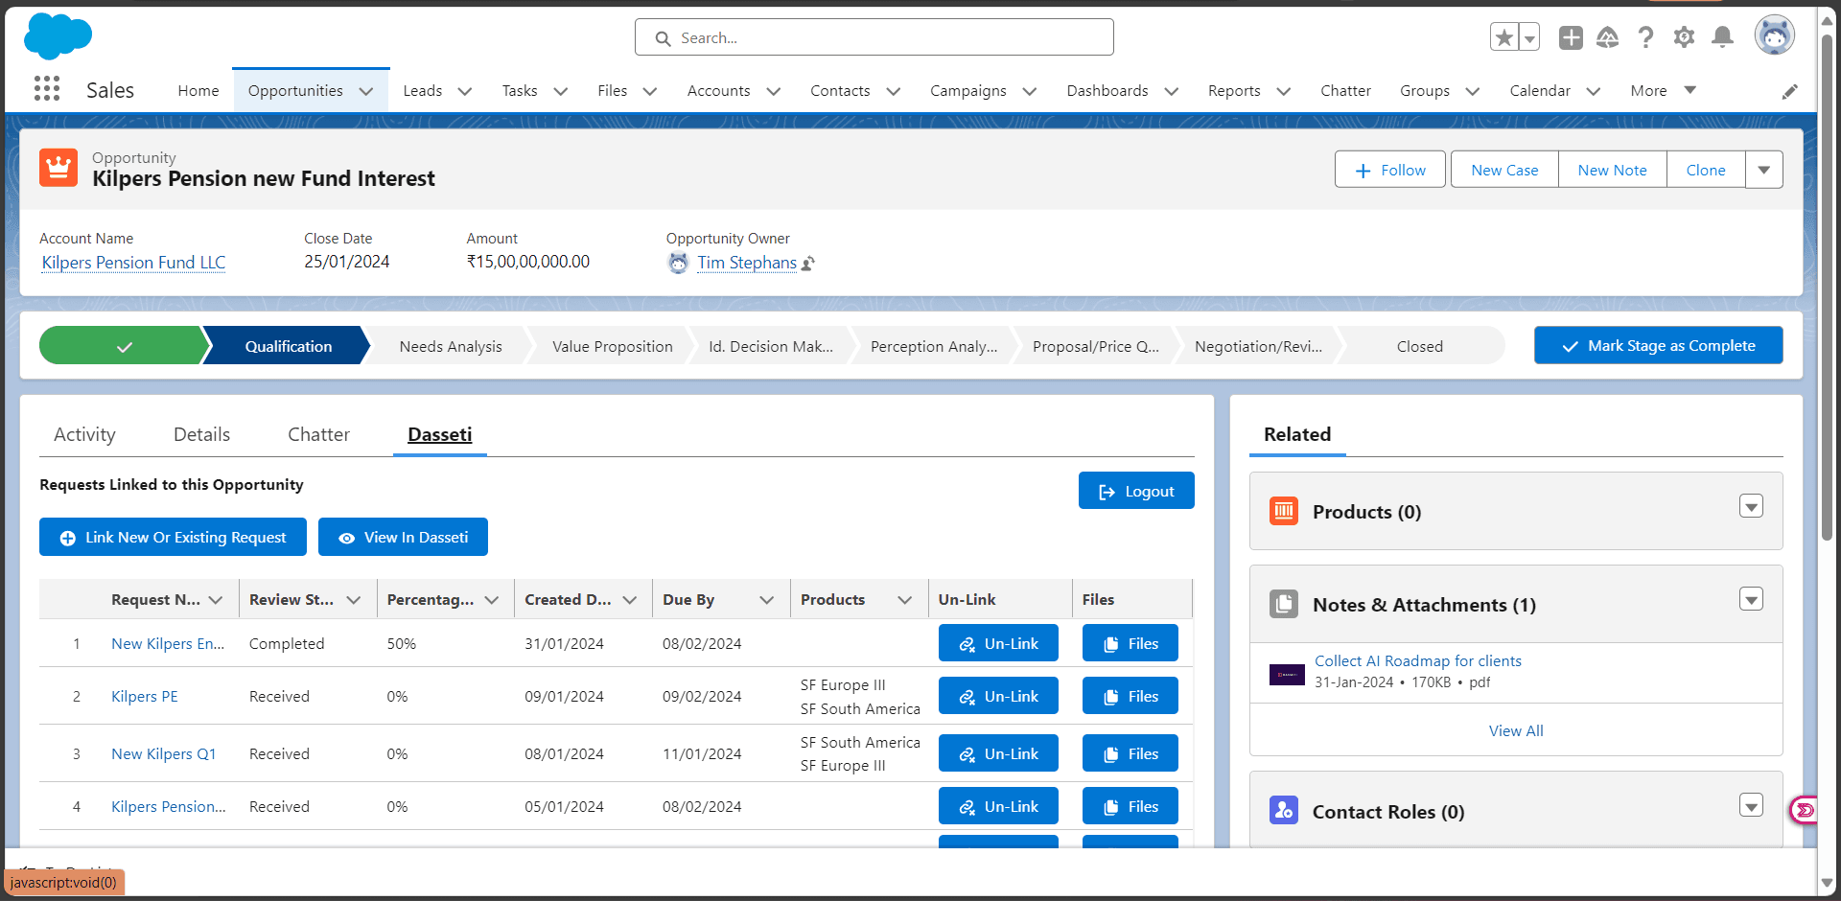Open the Kilpers PE request link
Image resolution: width=1841 pixels, height=901 pixels.
145,697
